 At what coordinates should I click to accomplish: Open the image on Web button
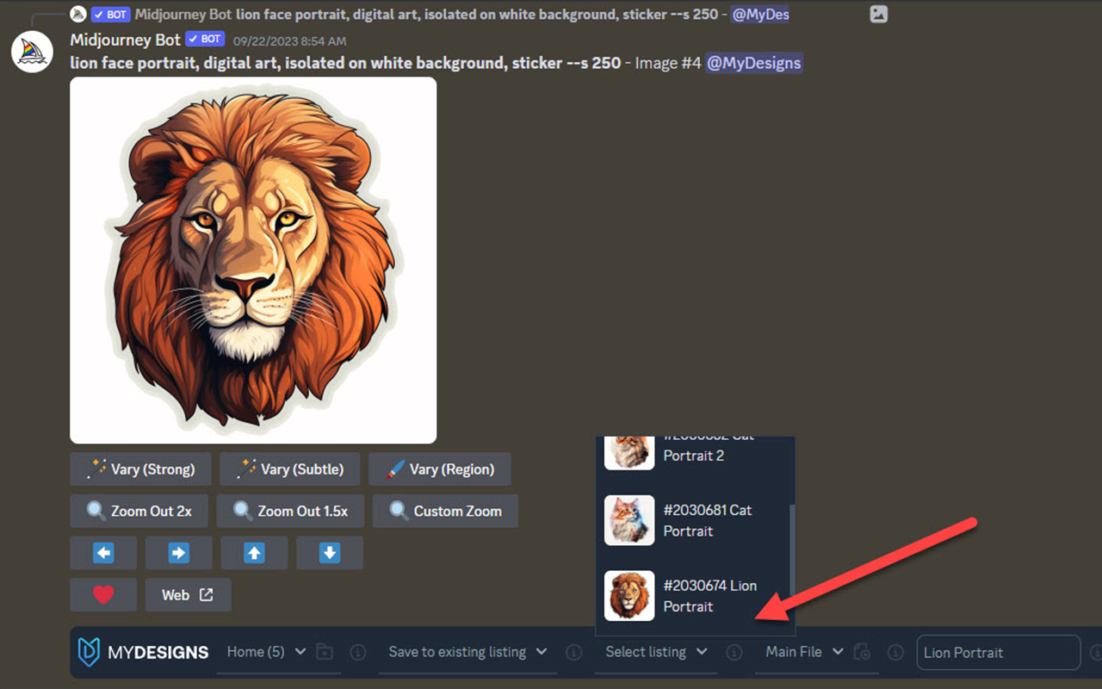188,594
